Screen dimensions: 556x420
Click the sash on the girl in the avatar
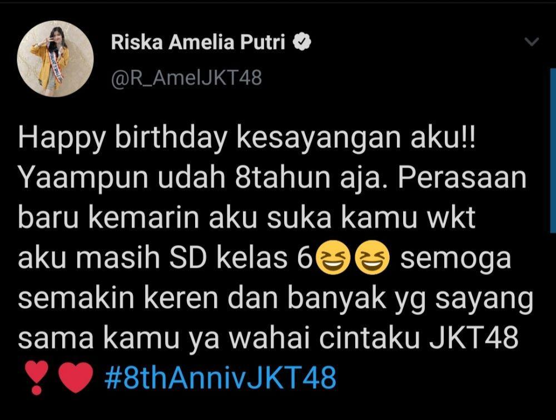click(57, 68)
